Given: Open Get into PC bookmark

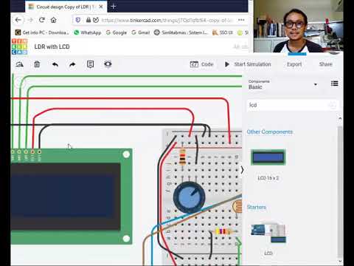Looking at the screenshot, I should pos(42,33).
